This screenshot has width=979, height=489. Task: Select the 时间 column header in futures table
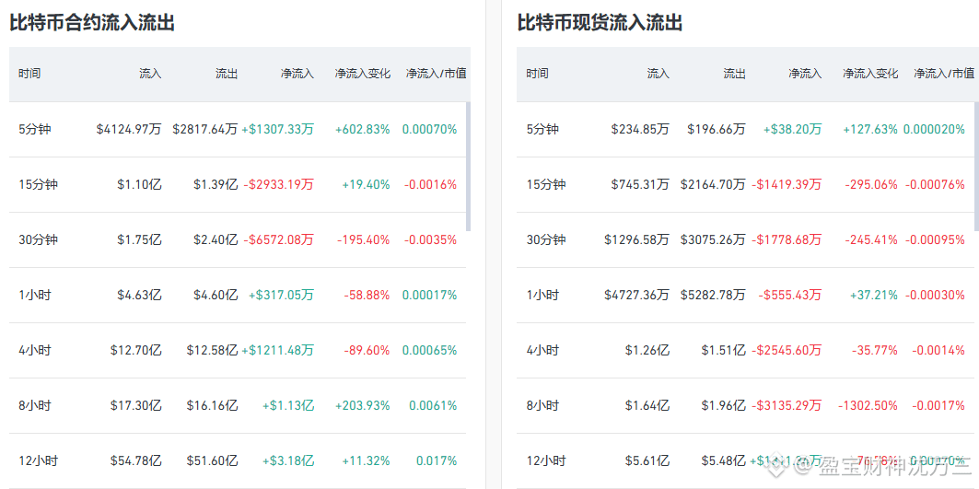pos(29,74)
